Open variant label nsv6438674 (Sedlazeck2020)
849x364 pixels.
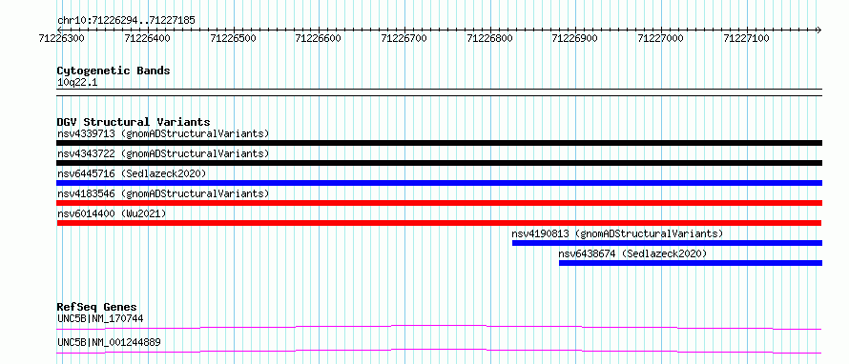tap(633, 253)
